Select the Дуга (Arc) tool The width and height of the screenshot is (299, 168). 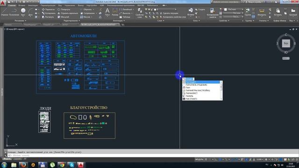30,12
